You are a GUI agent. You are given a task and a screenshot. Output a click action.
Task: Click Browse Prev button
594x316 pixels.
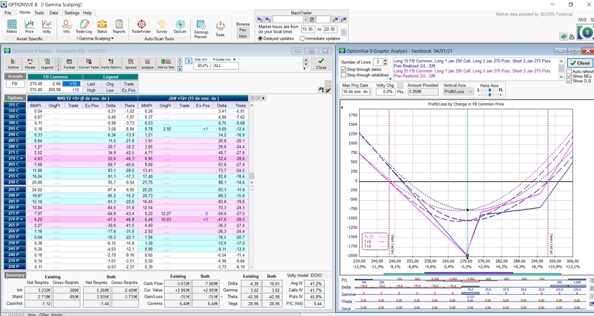tap(243, 30)
